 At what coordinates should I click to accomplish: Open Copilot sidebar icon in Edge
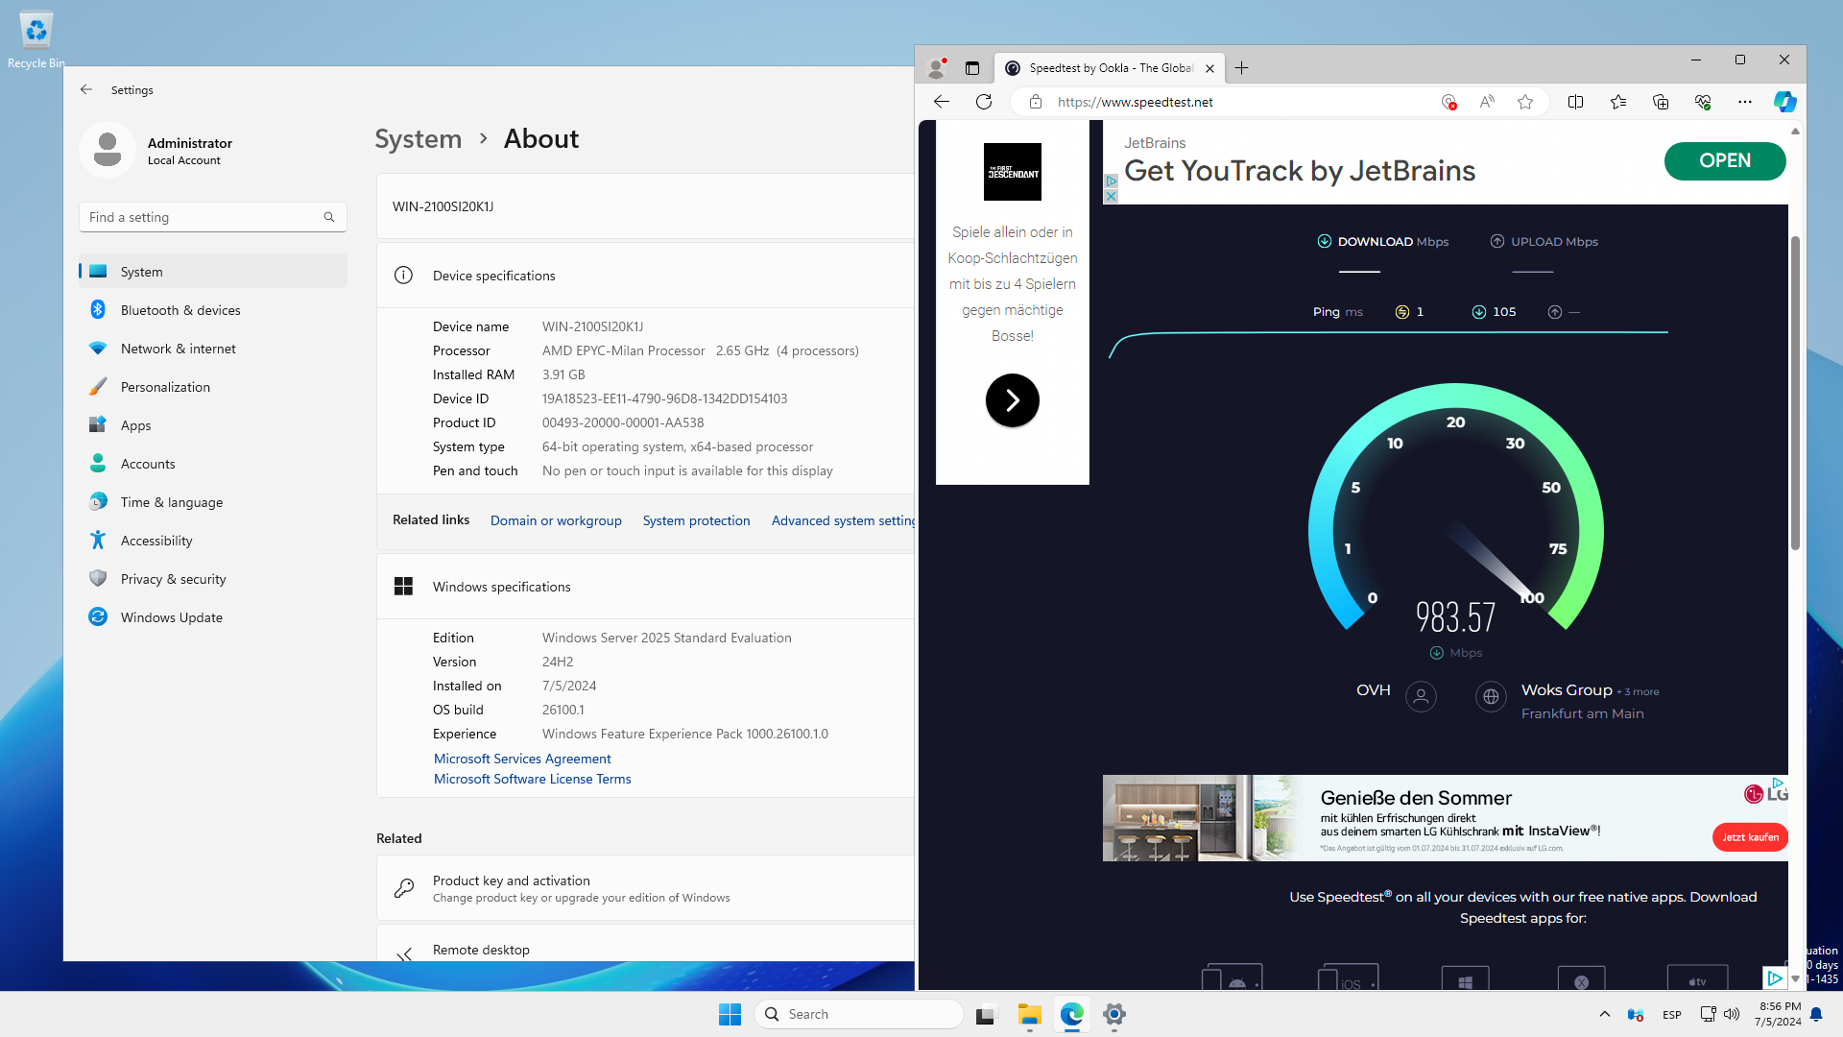pyautogui.click(x=1784, y=102)
